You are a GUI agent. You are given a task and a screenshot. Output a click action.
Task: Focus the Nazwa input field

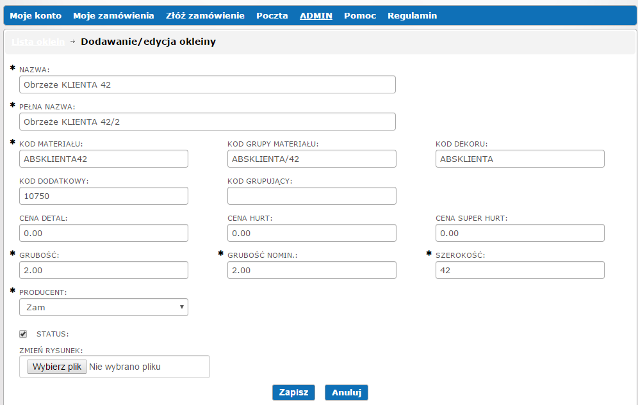(x=207, y=84)
